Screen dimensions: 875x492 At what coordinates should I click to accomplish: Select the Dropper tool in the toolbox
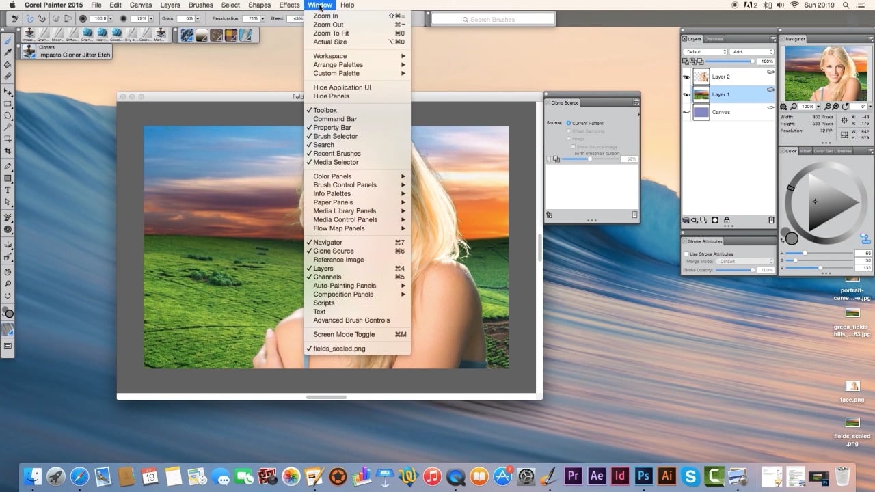8,53
